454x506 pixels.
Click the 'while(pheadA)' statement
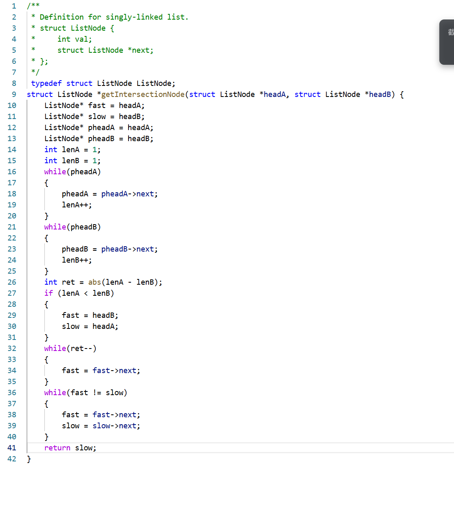point(72,172)
